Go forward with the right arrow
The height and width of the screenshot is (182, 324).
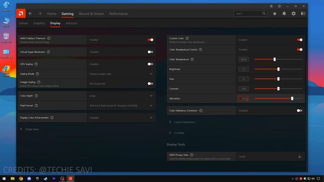click(39, 14)
